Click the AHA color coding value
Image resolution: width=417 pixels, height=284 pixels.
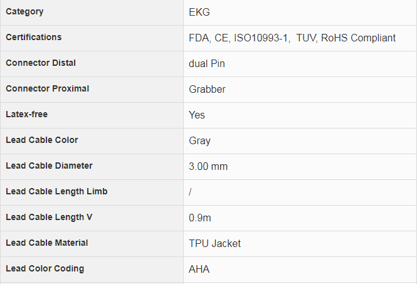(x=199, y=269)
